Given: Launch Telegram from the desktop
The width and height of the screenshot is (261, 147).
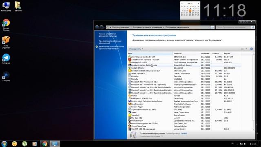Looking at the screenshot, I should click(x=6, y=59).
